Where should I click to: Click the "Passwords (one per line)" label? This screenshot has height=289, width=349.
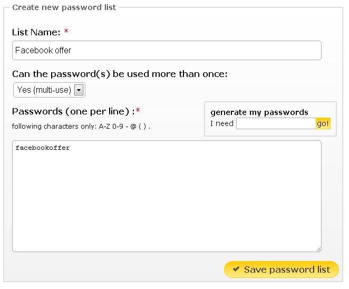71,111
